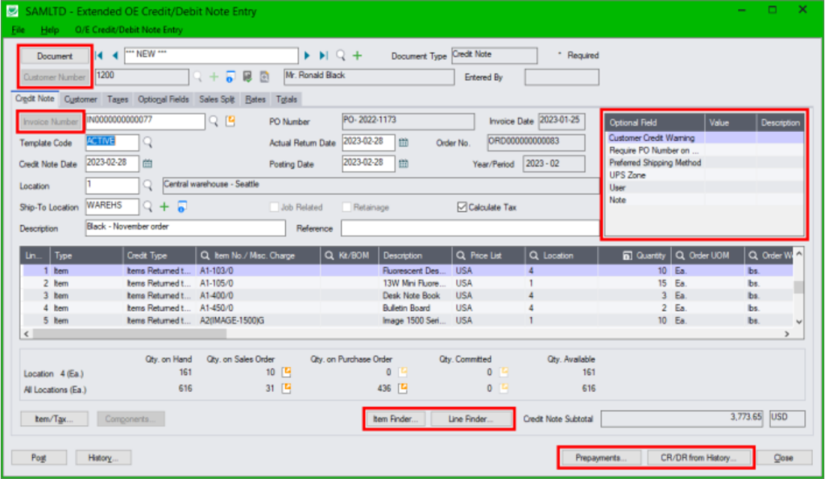Click the CR/DR from History button
This screenshot has width=825, height=479.
(x=699, y=458)
